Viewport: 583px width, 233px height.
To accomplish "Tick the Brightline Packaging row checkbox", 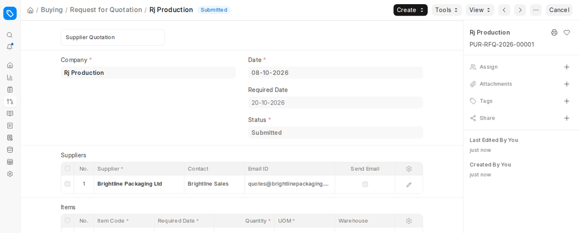I will click(67, 184).
